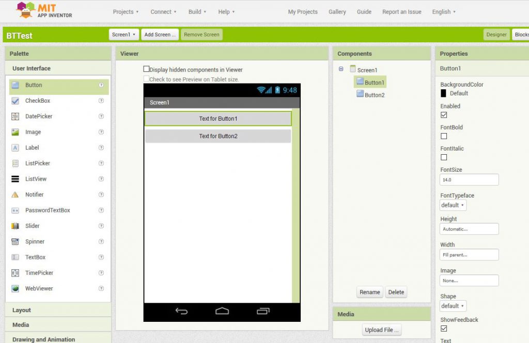Viewport: 529px width, 343px height.
Task: Select the ListPicker palette icon
Action: pyautogui.click(x=15, y=164)
